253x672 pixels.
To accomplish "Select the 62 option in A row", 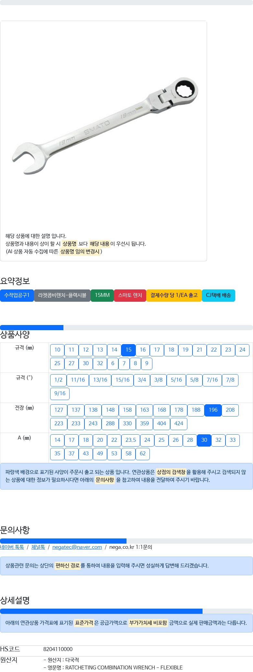I will coord(143,454).
